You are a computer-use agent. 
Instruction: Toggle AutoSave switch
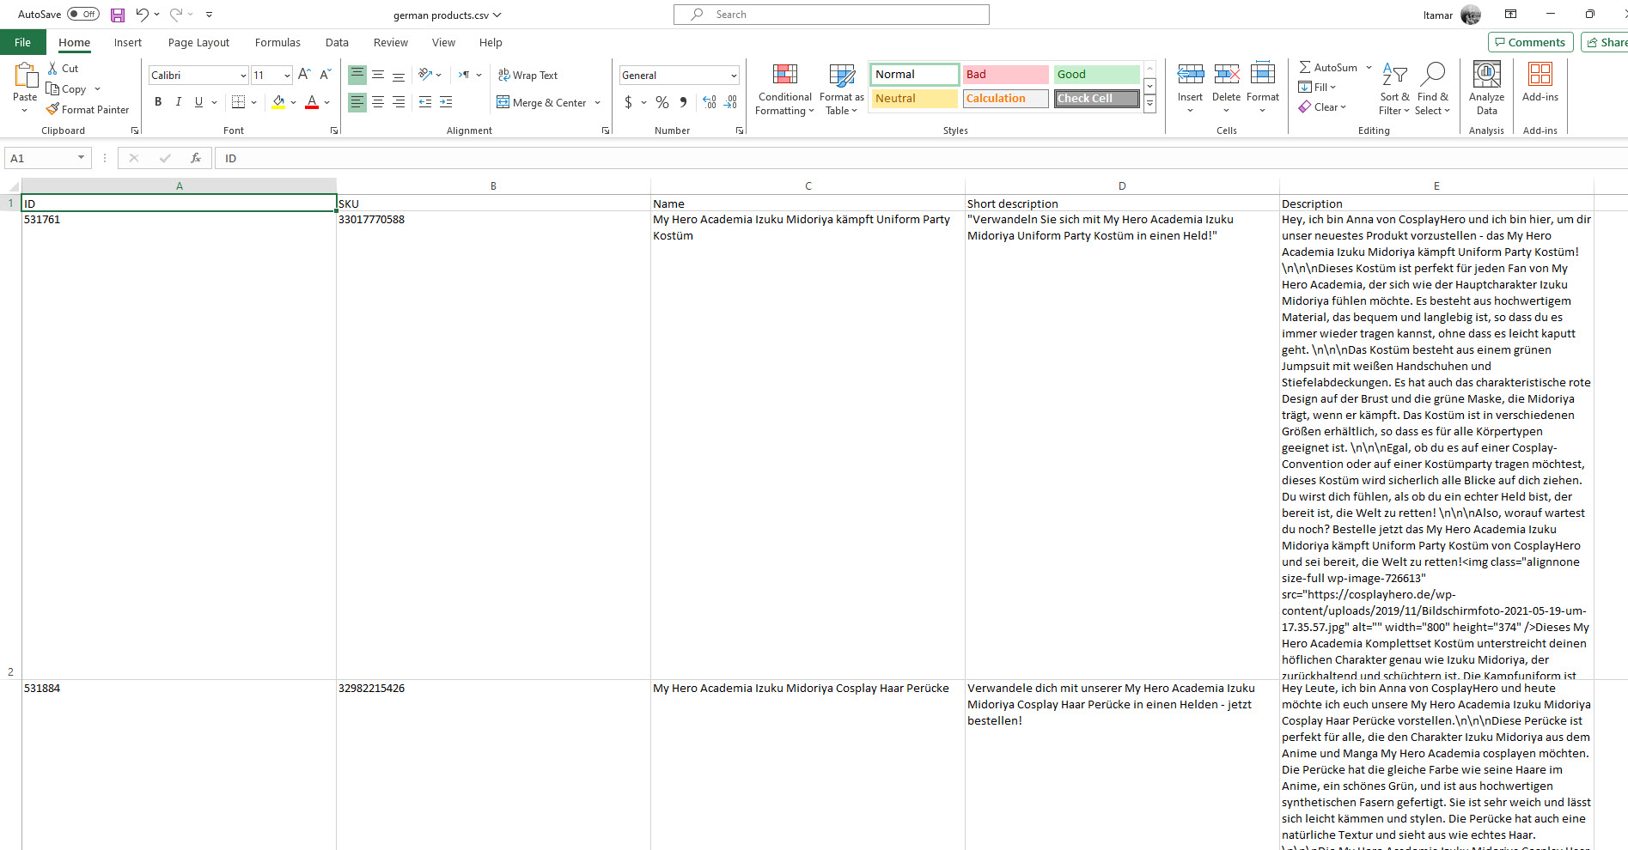click(83, 15)
